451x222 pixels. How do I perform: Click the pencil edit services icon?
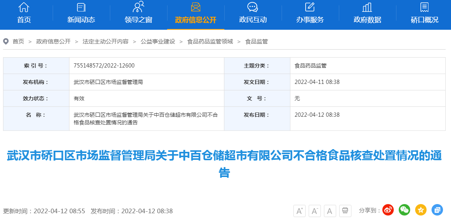[x=310, y=7]
